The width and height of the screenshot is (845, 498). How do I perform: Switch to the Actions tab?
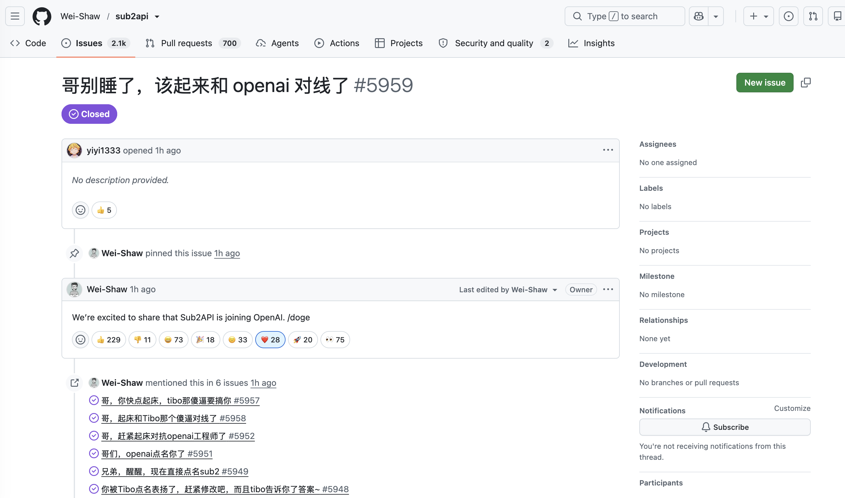337,43
